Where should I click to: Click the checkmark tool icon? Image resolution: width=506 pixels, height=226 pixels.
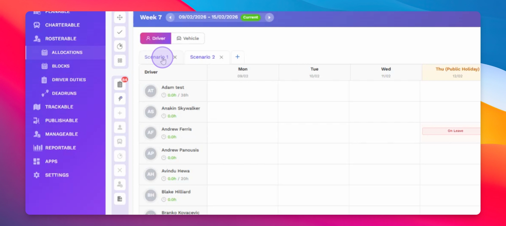[x=120, y=32]
